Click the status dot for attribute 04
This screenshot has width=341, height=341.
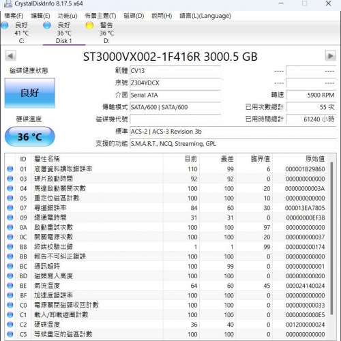coord(10,188)
